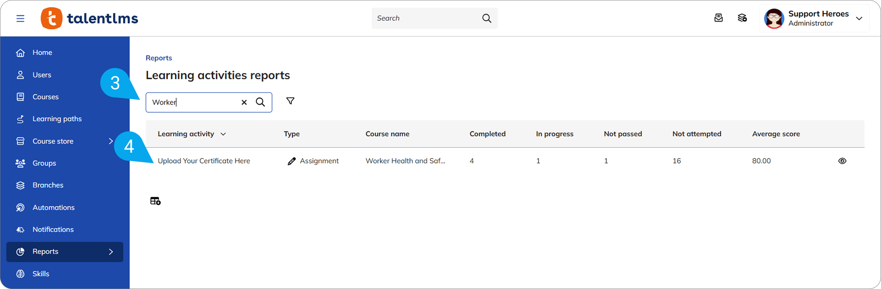The image size is (881, 289).
Task: Expand the Course store submenu
Action: (111, 141)
